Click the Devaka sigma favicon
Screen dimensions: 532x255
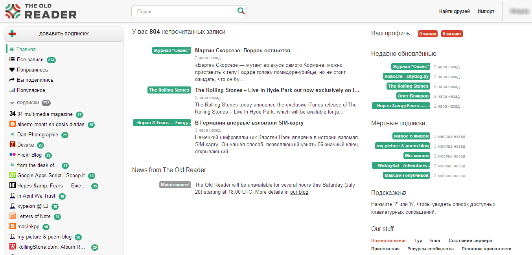13,145
